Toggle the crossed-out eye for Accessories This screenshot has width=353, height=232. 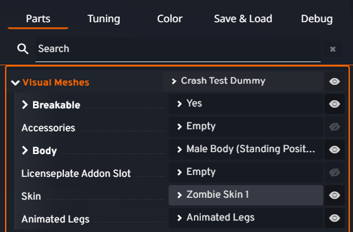[335, 127]
